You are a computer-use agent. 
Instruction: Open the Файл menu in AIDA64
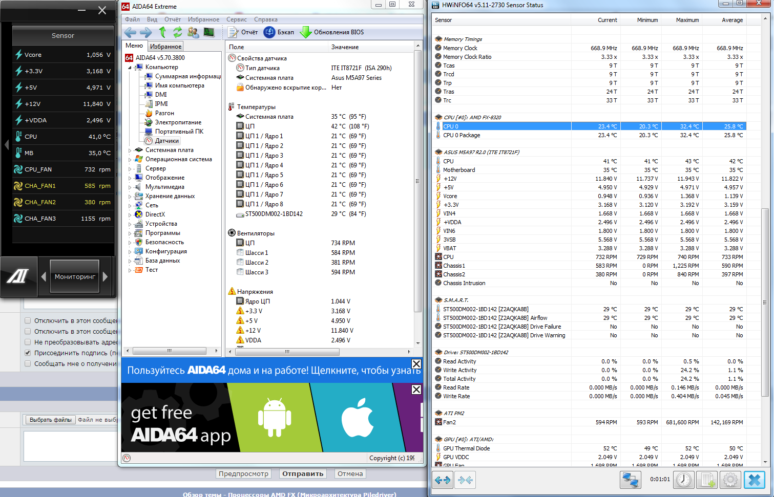[132, 19]
